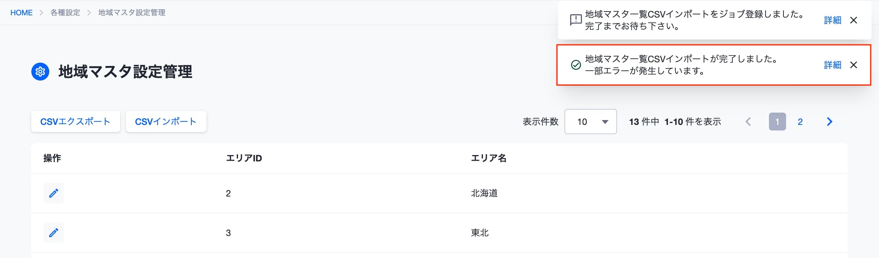879x258 pixels.
Task: Dismiss the job registered notification
Action: point(853,20)
